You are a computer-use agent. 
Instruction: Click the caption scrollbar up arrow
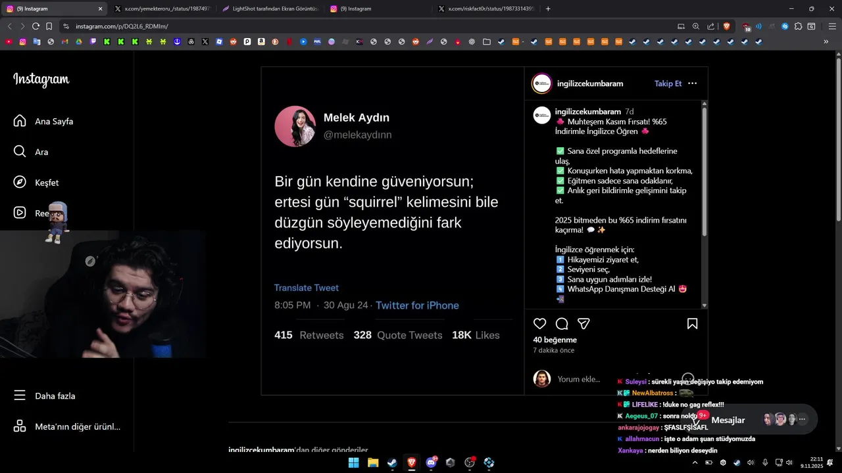pyautogui.click(x=705, y=104)
